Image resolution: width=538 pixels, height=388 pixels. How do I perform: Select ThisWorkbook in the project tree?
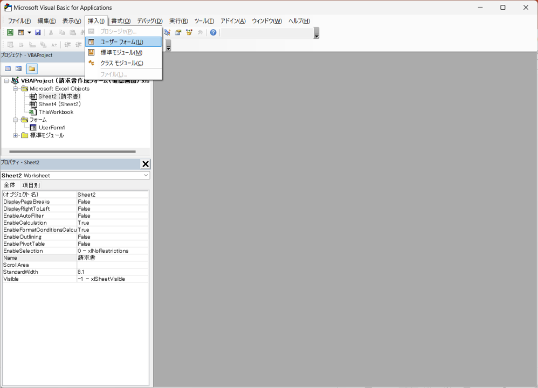point(56,112)
